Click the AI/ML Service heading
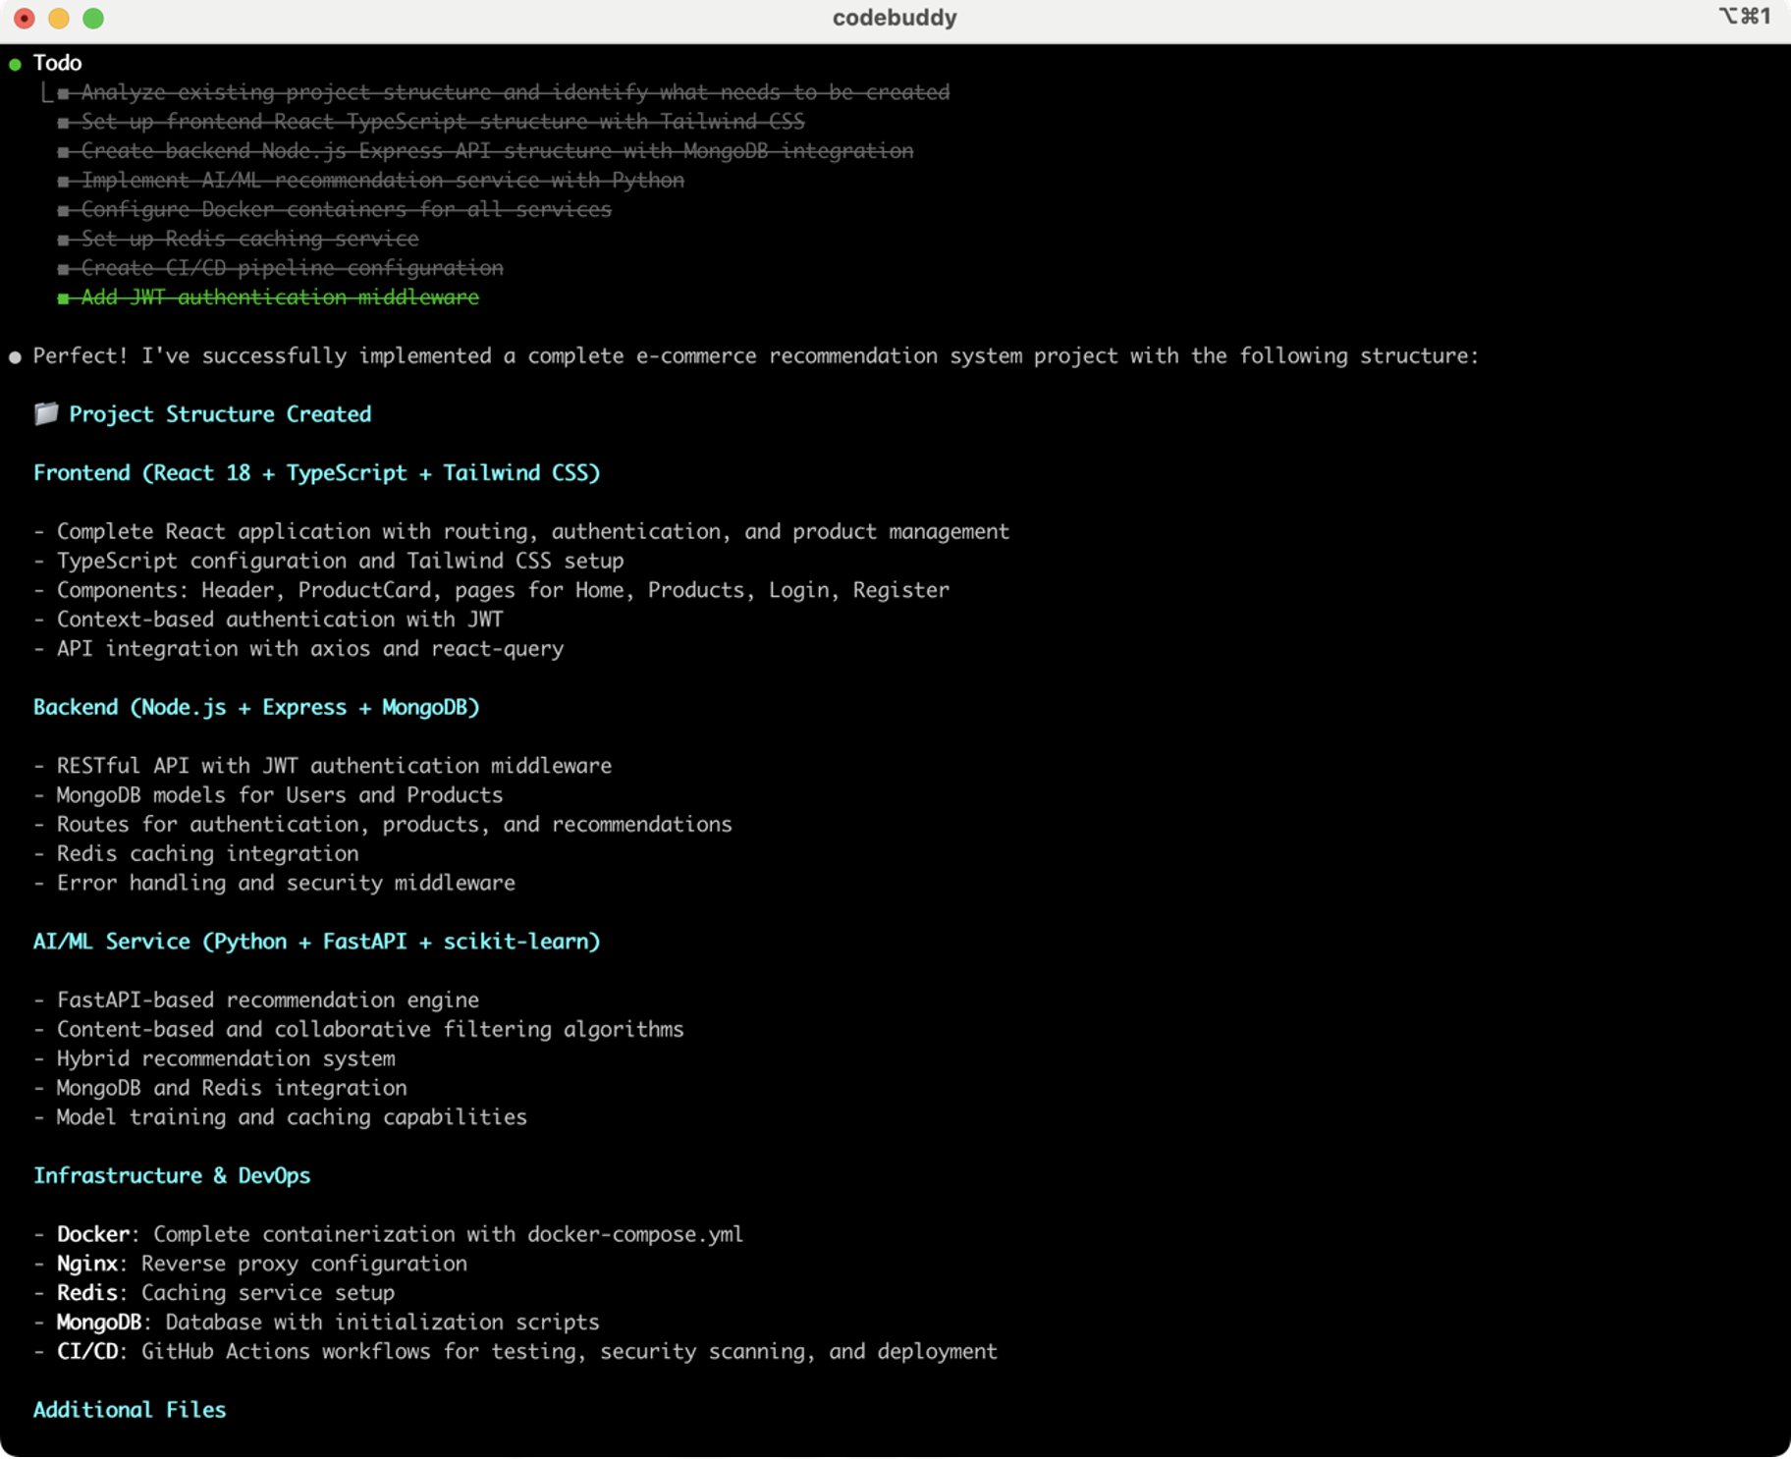This screenshot has height=1459, width=1791. pos(316,942)
